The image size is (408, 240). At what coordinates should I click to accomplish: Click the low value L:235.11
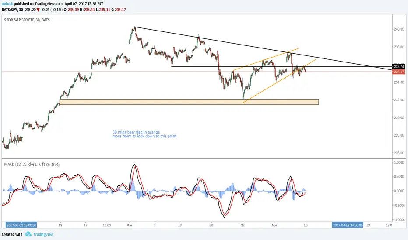(102, 10)
